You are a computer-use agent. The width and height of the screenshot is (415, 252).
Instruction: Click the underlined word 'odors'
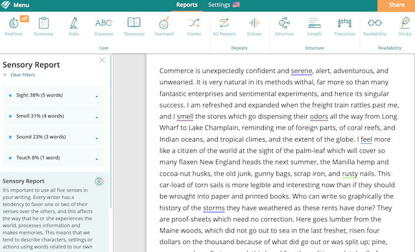click(x=319, y=117)
